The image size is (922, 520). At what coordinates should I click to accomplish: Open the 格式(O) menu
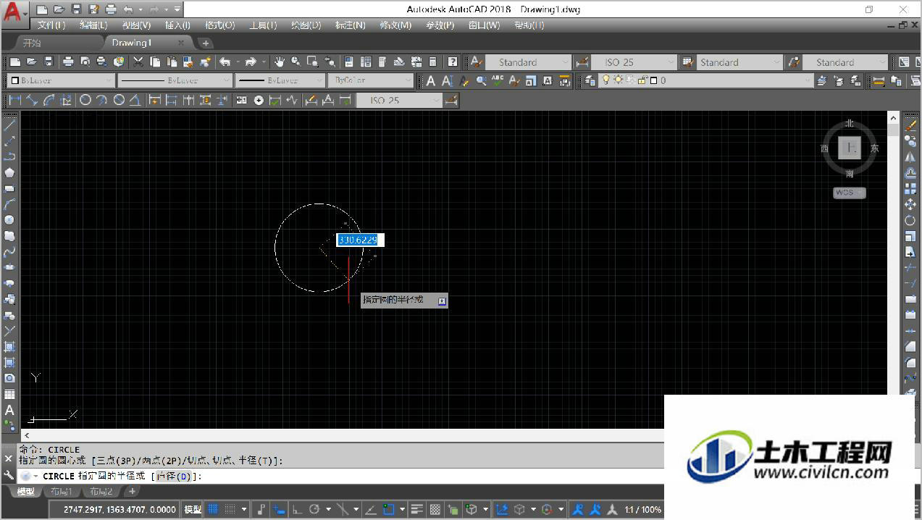coord(220,25)
